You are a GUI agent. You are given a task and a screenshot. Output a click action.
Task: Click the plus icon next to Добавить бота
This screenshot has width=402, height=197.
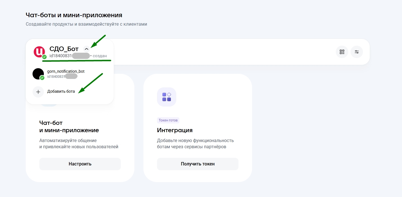tap(38, 92)
